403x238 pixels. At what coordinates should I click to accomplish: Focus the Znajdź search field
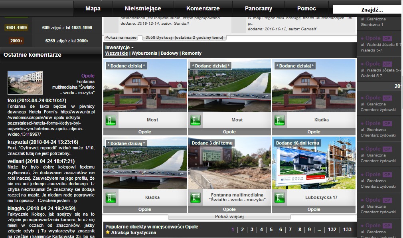click(x=367, y=10)
